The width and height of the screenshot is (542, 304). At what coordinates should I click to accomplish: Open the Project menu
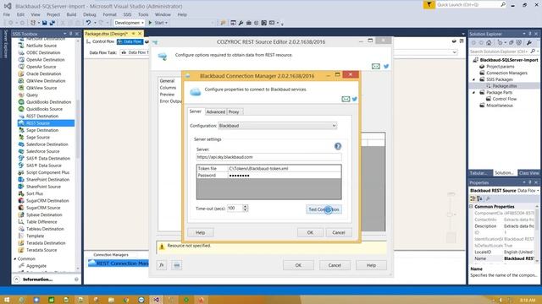[x=53, y=14]
